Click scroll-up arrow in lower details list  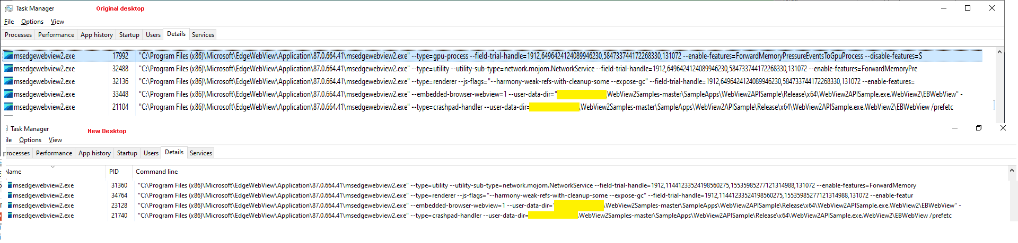pos(1012,170)
